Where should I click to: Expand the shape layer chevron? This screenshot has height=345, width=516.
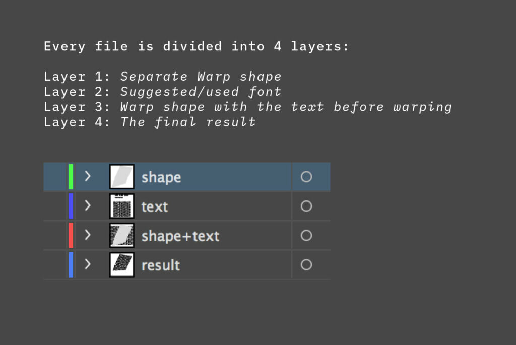(88, 176)
